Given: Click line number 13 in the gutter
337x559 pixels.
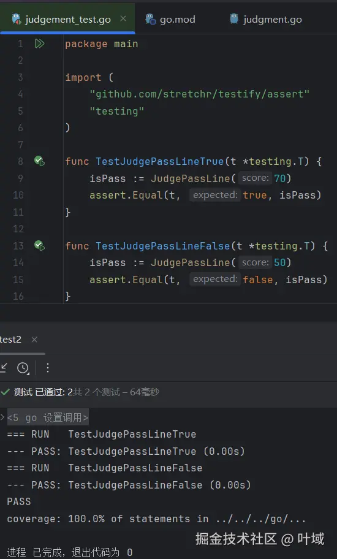Looking at the screenshot, I should [x=18, y=246].
